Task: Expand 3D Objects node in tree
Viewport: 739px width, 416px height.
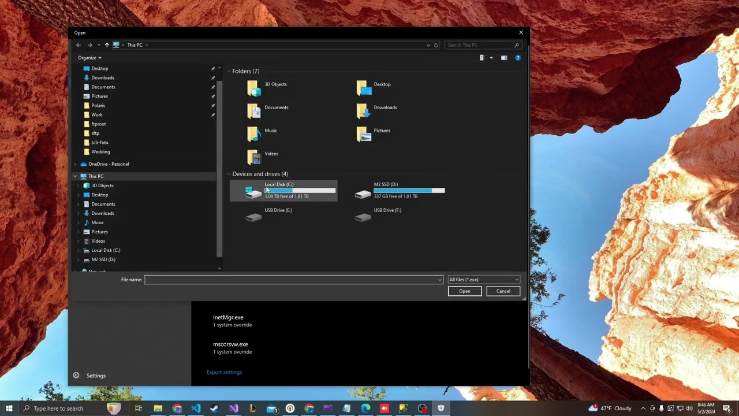Action: click(79, 185)
